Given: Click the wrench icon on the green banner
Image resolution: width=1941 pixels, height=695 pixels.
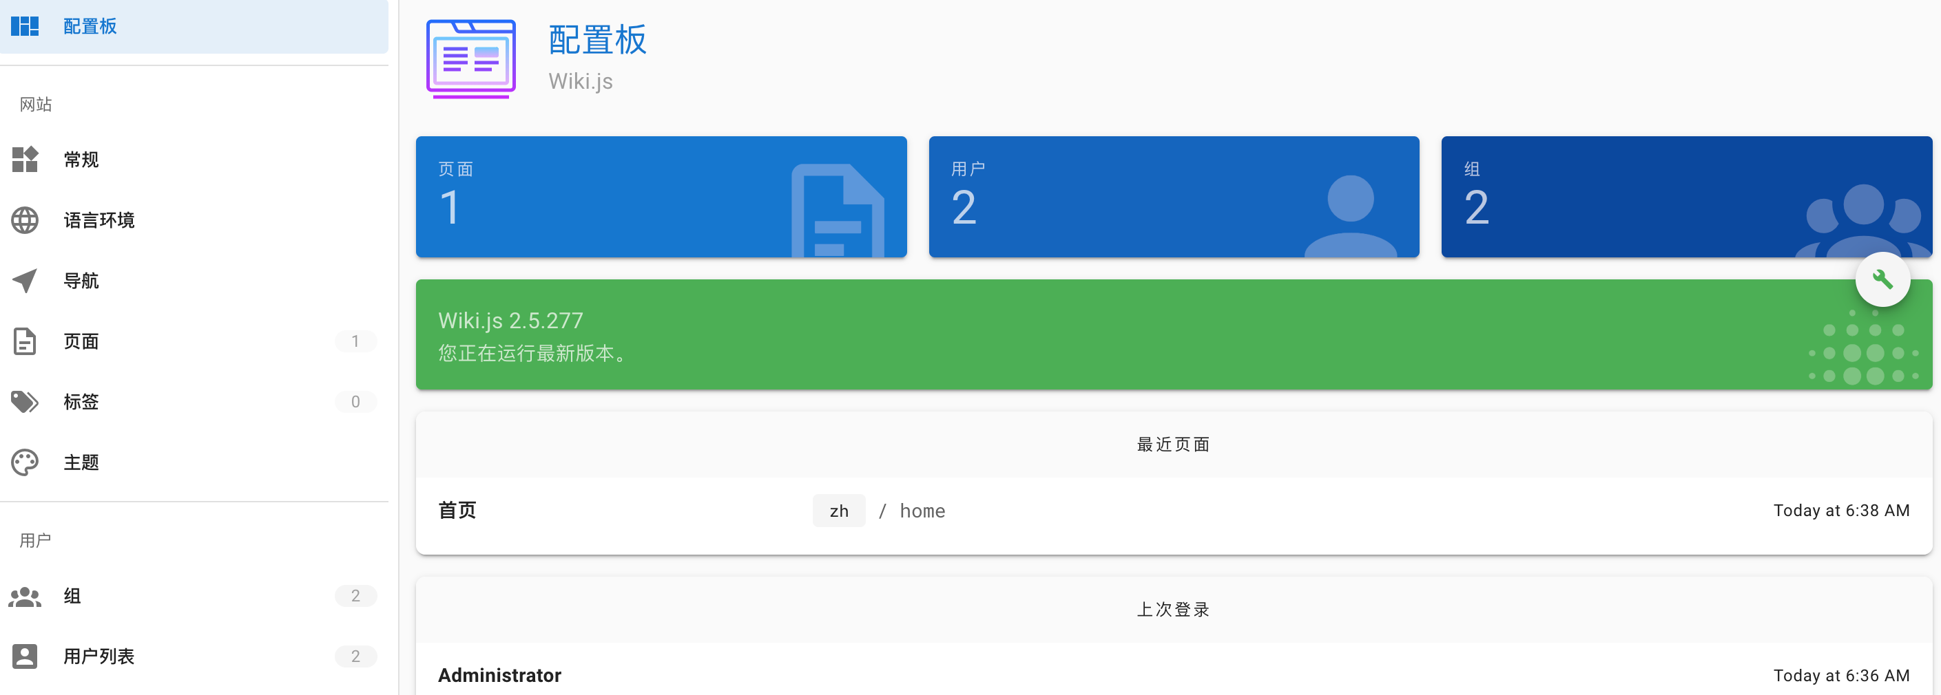Looking at the screenshot, I should point(1882,279).
